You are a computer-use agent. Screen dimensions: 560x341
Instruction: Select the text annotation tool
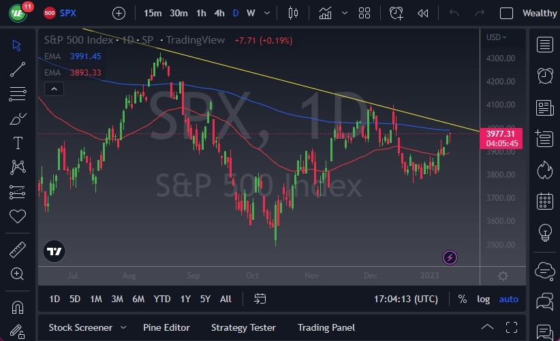[18, 143]
